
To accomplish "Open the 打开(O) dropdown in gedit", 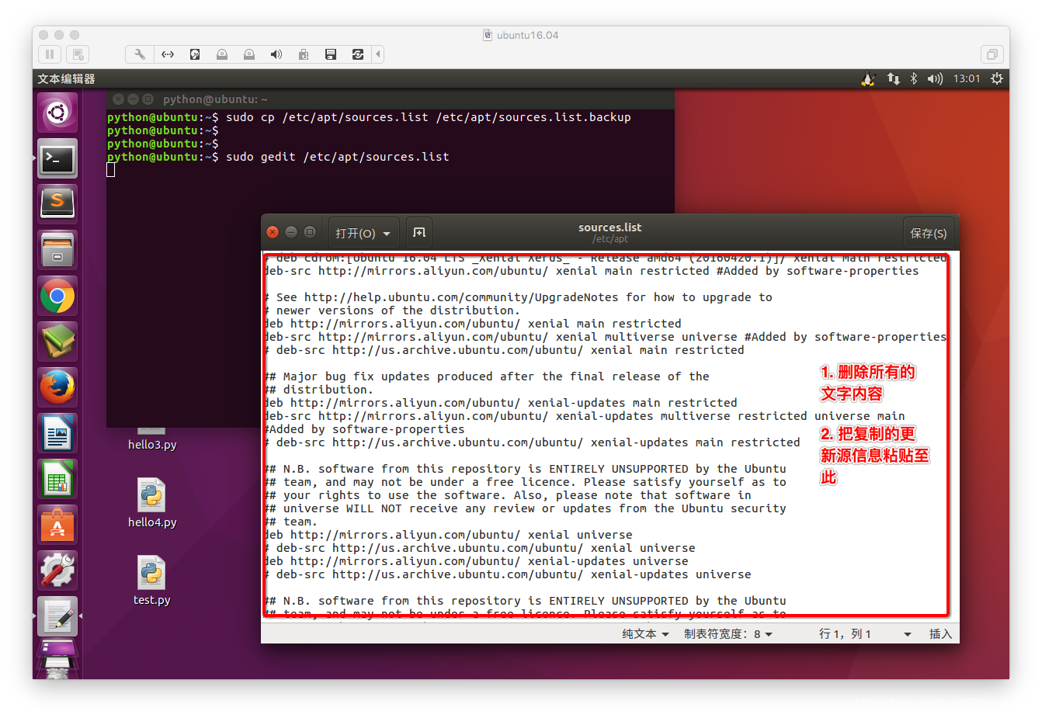I will (x=364, y=233).
